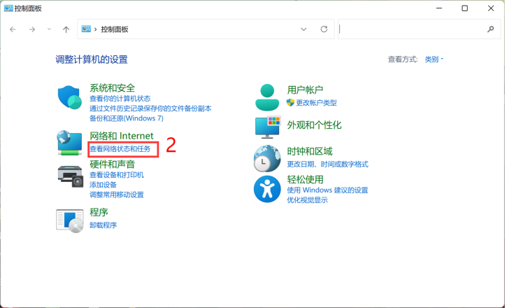The width and height of the screenshot is (505, 308).
Task: Open the recent locations dropdown arrow
Action: point(49,29)
